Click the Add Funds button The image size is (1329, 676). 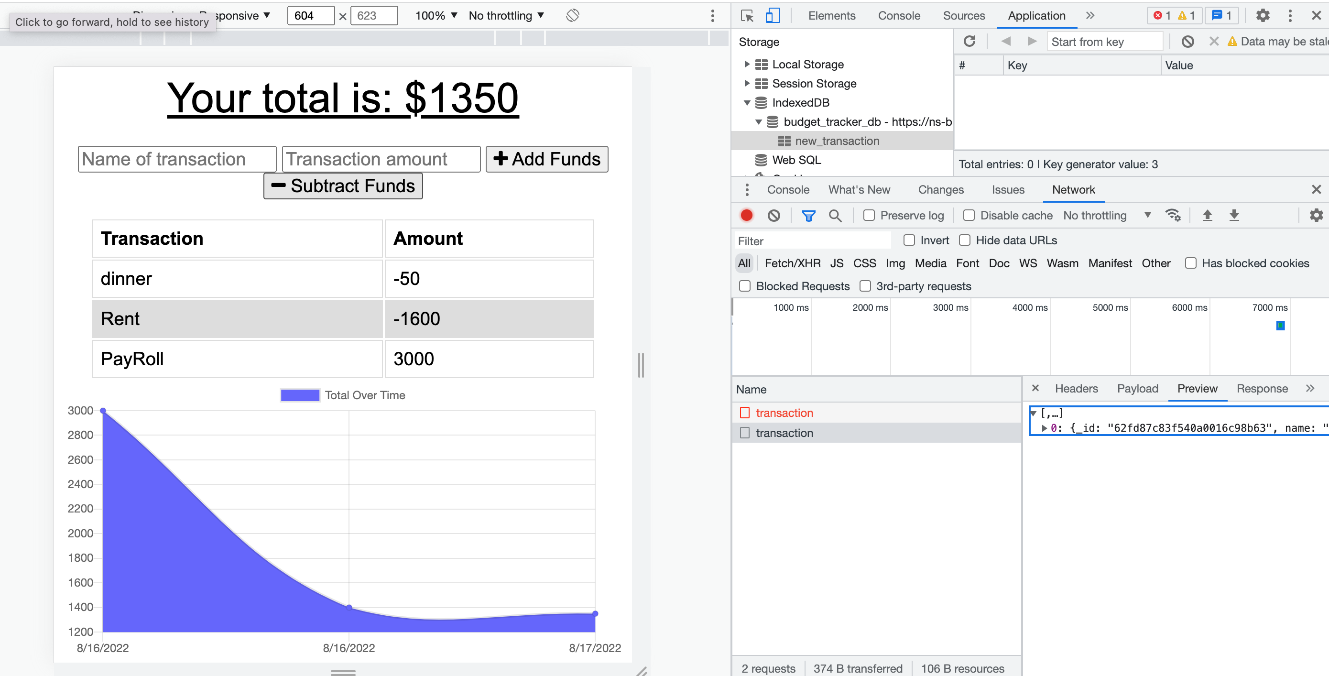(x=546, y=159)
